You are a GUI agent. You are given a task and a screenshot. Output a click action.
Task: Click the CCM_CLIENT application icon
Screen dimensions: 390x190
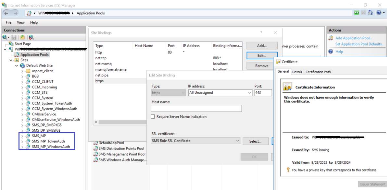(28, 82)
